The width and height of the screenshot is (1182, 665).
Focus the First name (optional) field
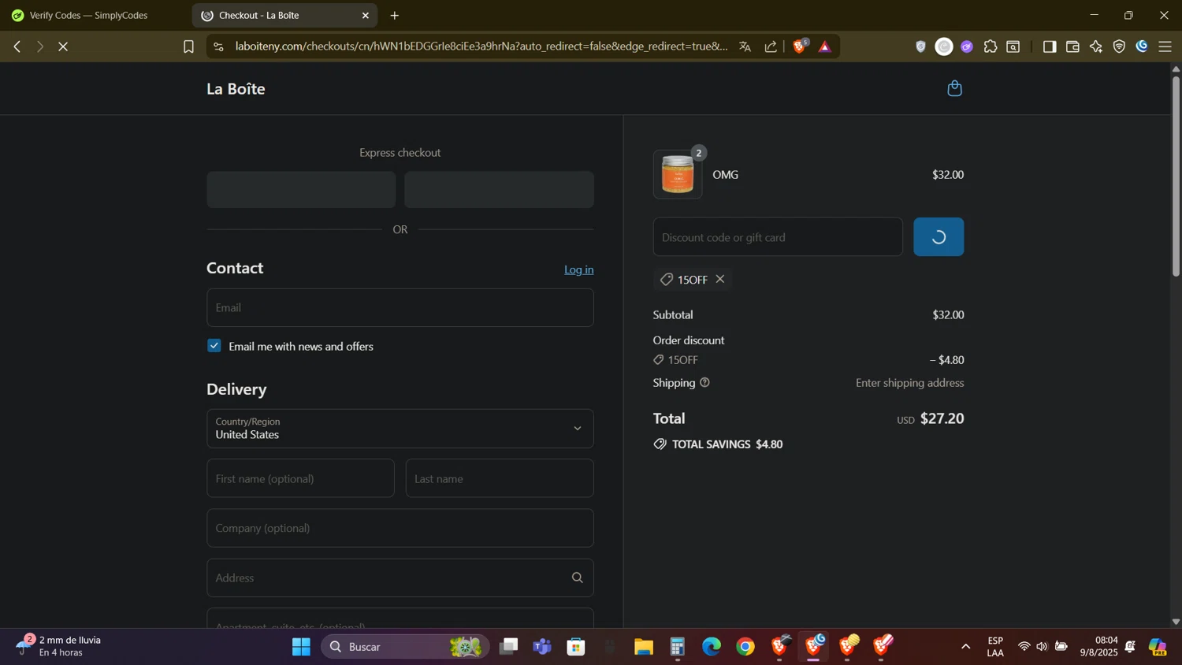300,478
